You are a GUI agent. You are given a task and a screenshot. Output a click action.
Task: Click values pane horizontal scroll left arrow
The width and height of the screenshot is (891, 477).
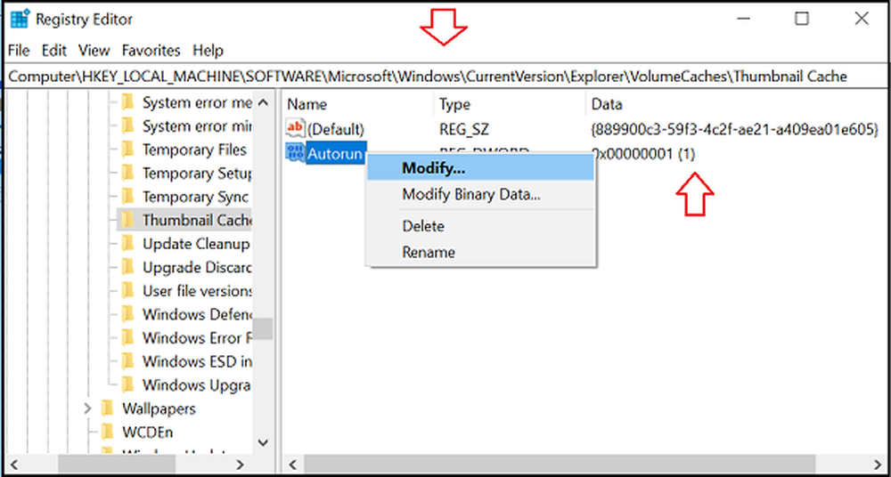pos(293,465)
